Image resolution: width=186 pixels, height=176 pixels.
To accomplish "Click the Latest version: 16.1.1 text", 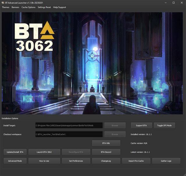I will (x=140, y=152).
